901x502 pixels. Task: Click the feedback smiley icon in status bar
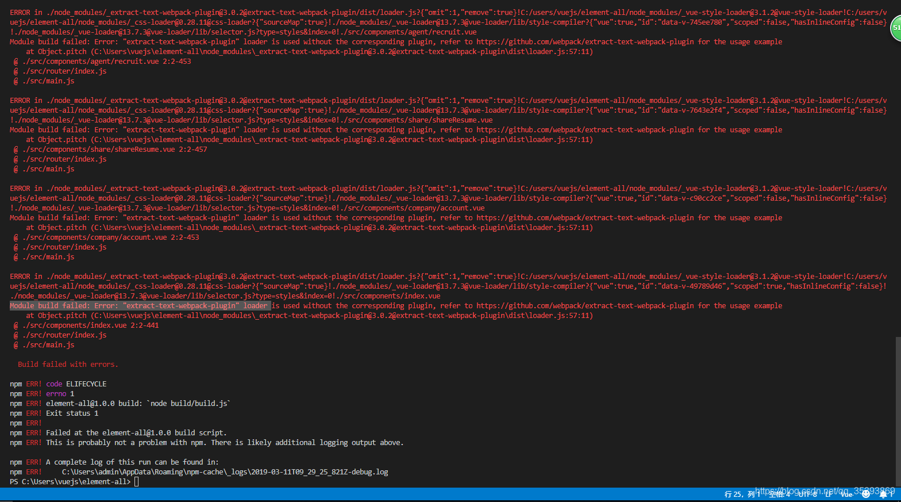pyautogui.click(x=866, y=494)
